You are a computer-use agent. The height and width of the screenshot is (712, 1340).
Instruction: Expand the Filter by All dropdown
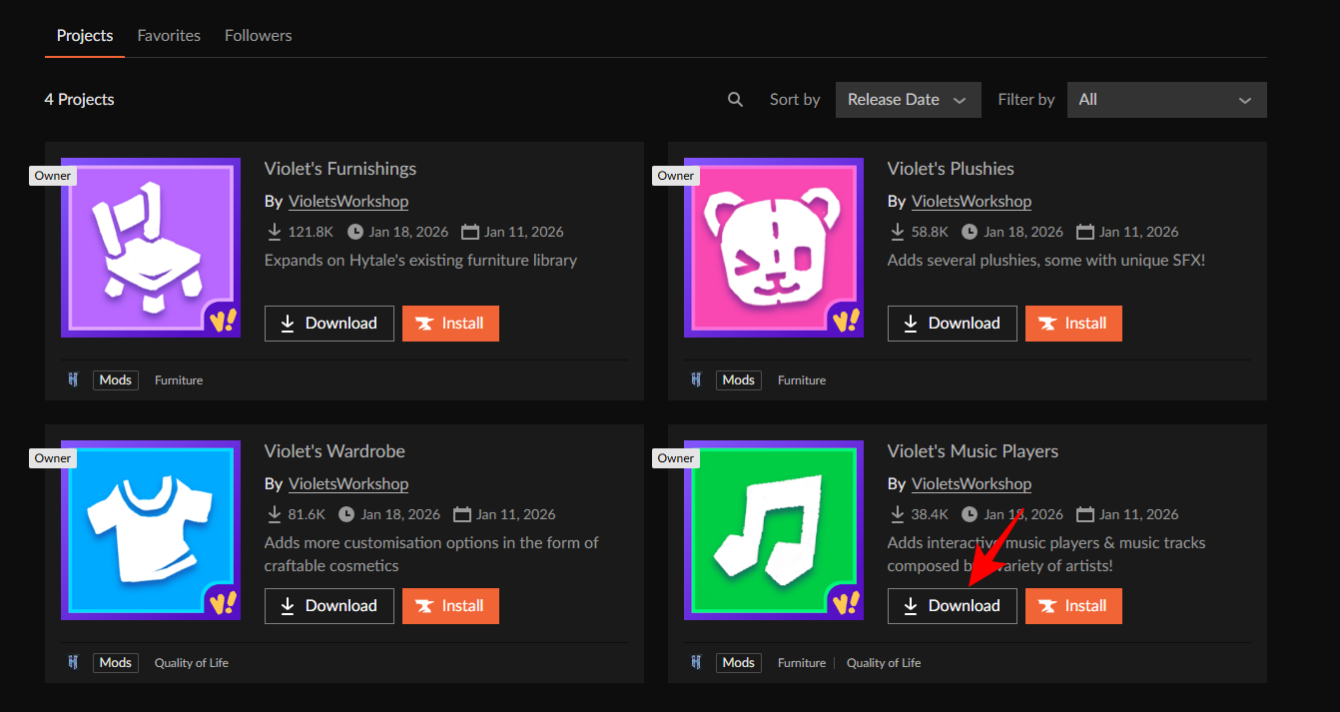click(1166, 100)
